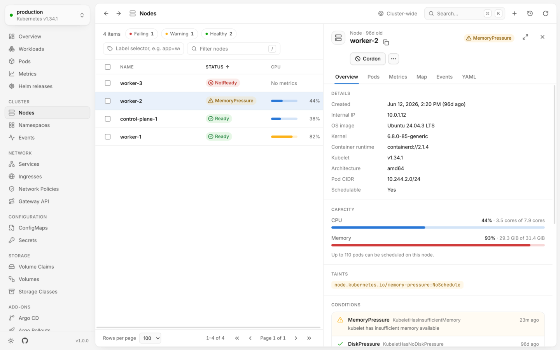
Task: Open the more actions ellipsis button
Action: click(394, 59)
